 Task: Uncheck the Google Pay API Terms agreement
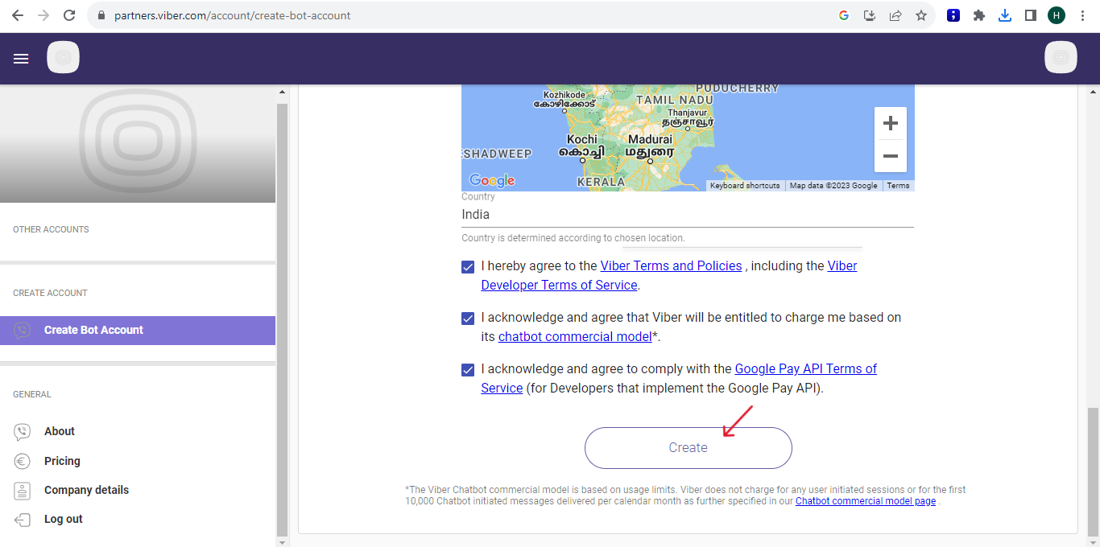coord(468,369)
